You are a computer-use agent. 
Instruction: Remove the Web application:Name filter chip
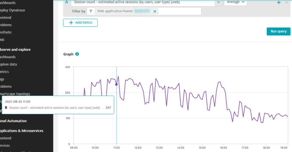pyautogui.click(x=155, y=11)
